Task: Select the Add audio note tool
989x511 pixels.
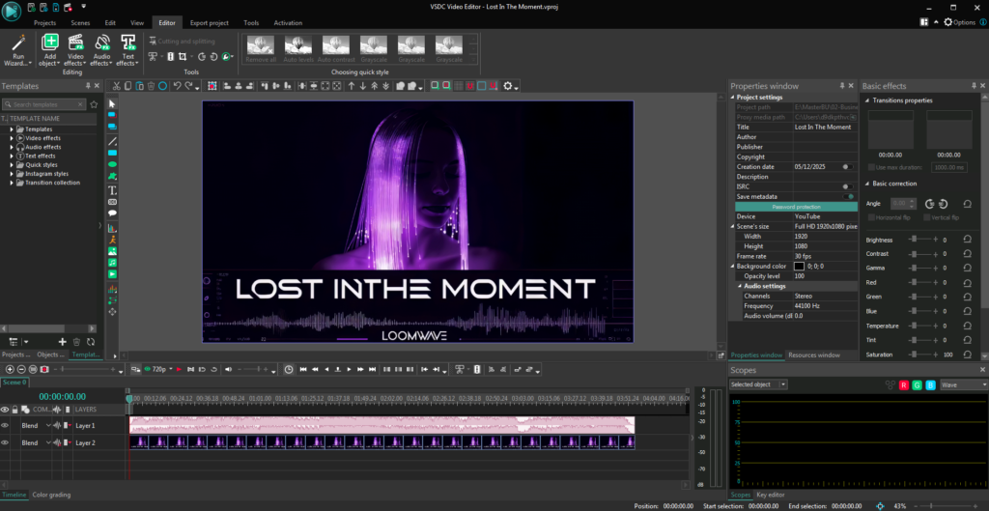Action: pyautogui.click(x=112, y=263)
